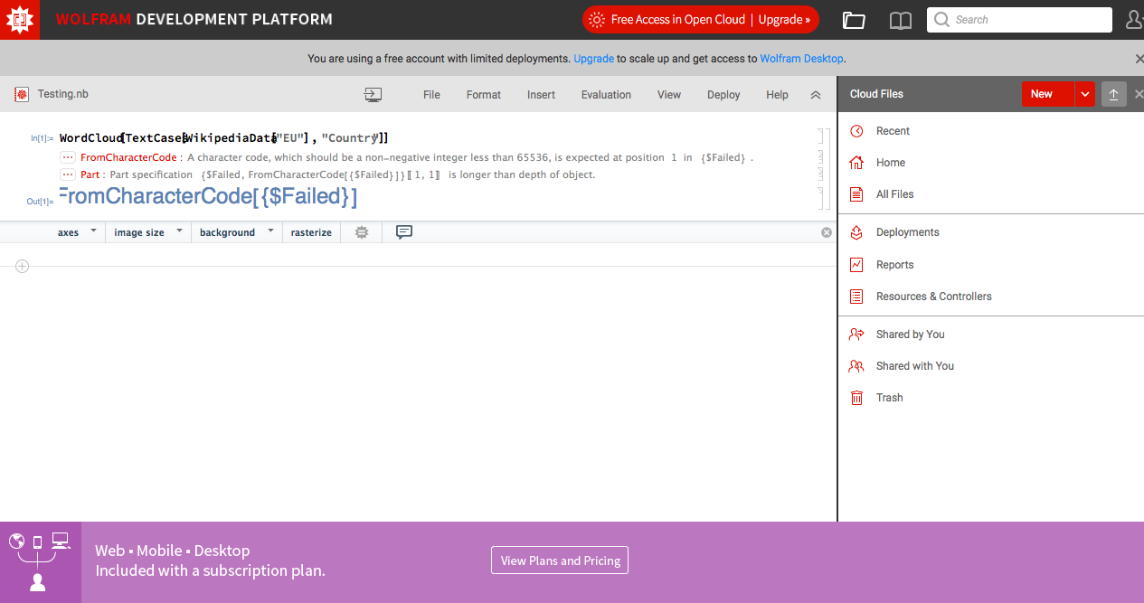Close the suggestions bar
1144x603 pixels.
tap(826, 232)
